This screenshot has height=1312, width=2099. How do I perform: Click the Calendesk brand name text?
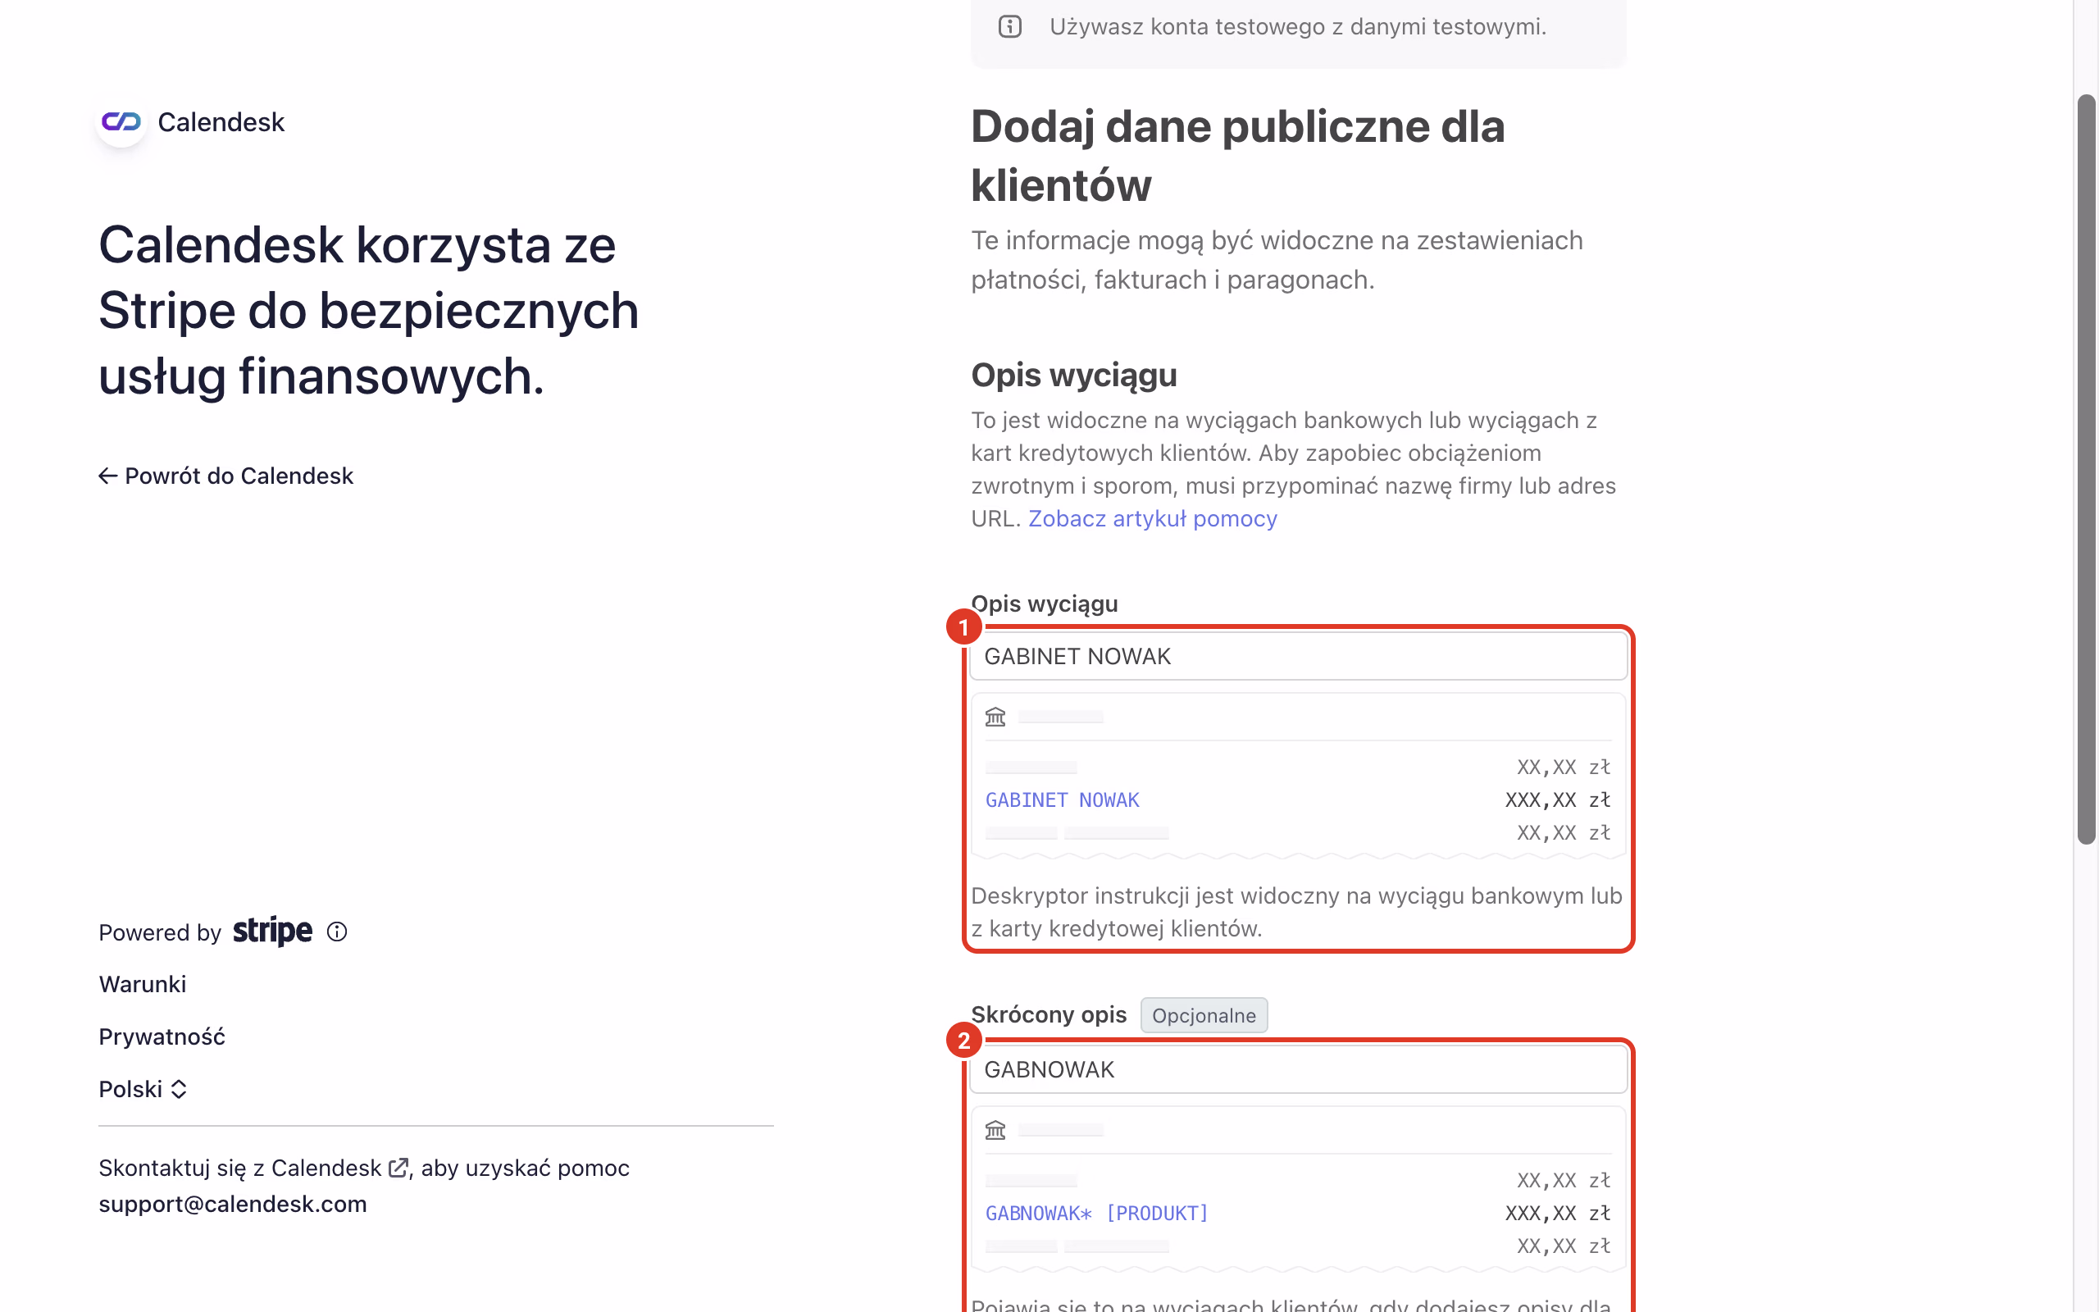click(221, 122)
